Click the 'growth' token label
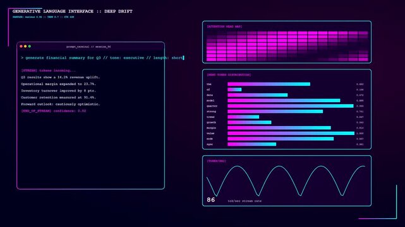This screenshot has height=227, width=405. (211, 122)
